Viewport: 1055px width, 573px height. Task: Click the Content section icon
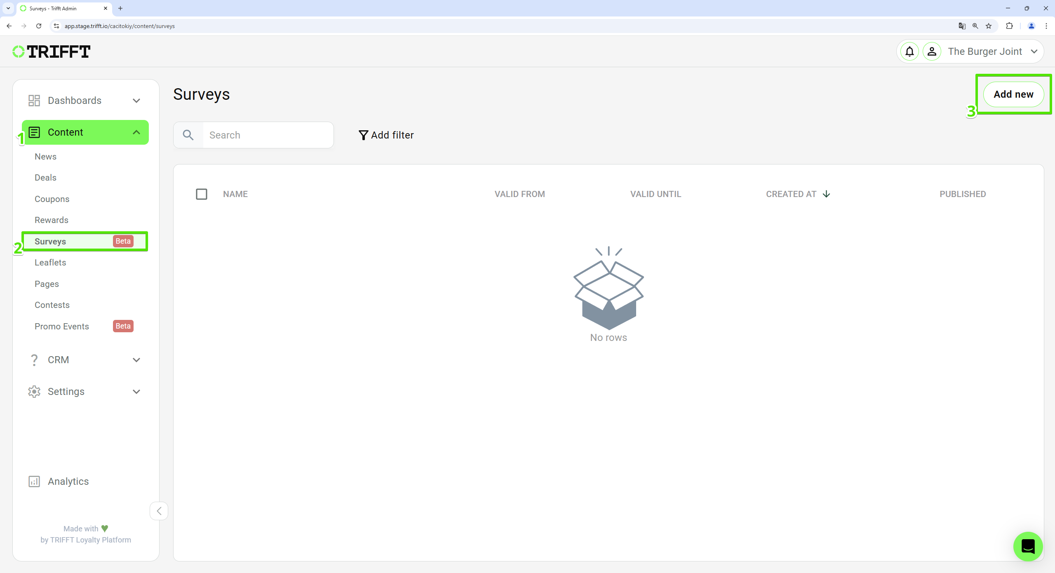[33, 132]
